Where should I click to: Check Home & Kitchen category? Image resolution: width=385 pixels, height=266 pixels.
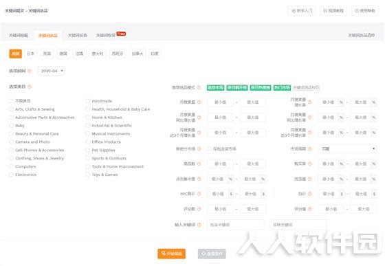(88, 118)
